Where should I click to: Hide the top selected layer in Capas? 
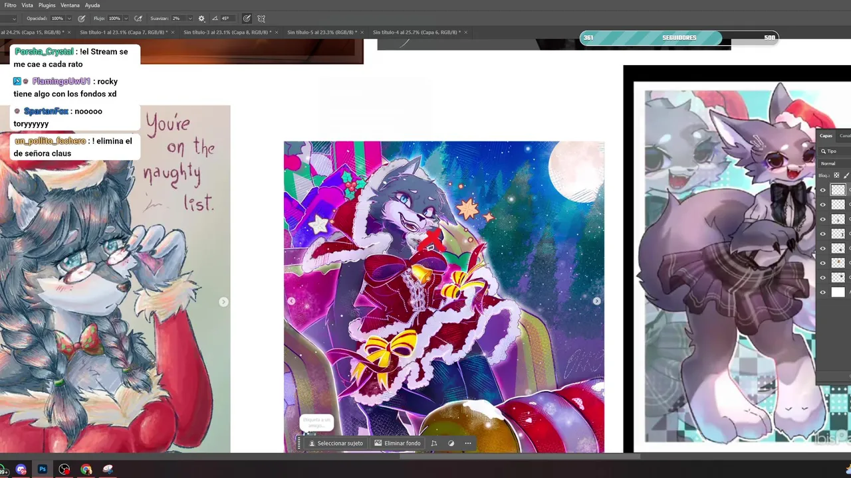[x=822, y=190]
